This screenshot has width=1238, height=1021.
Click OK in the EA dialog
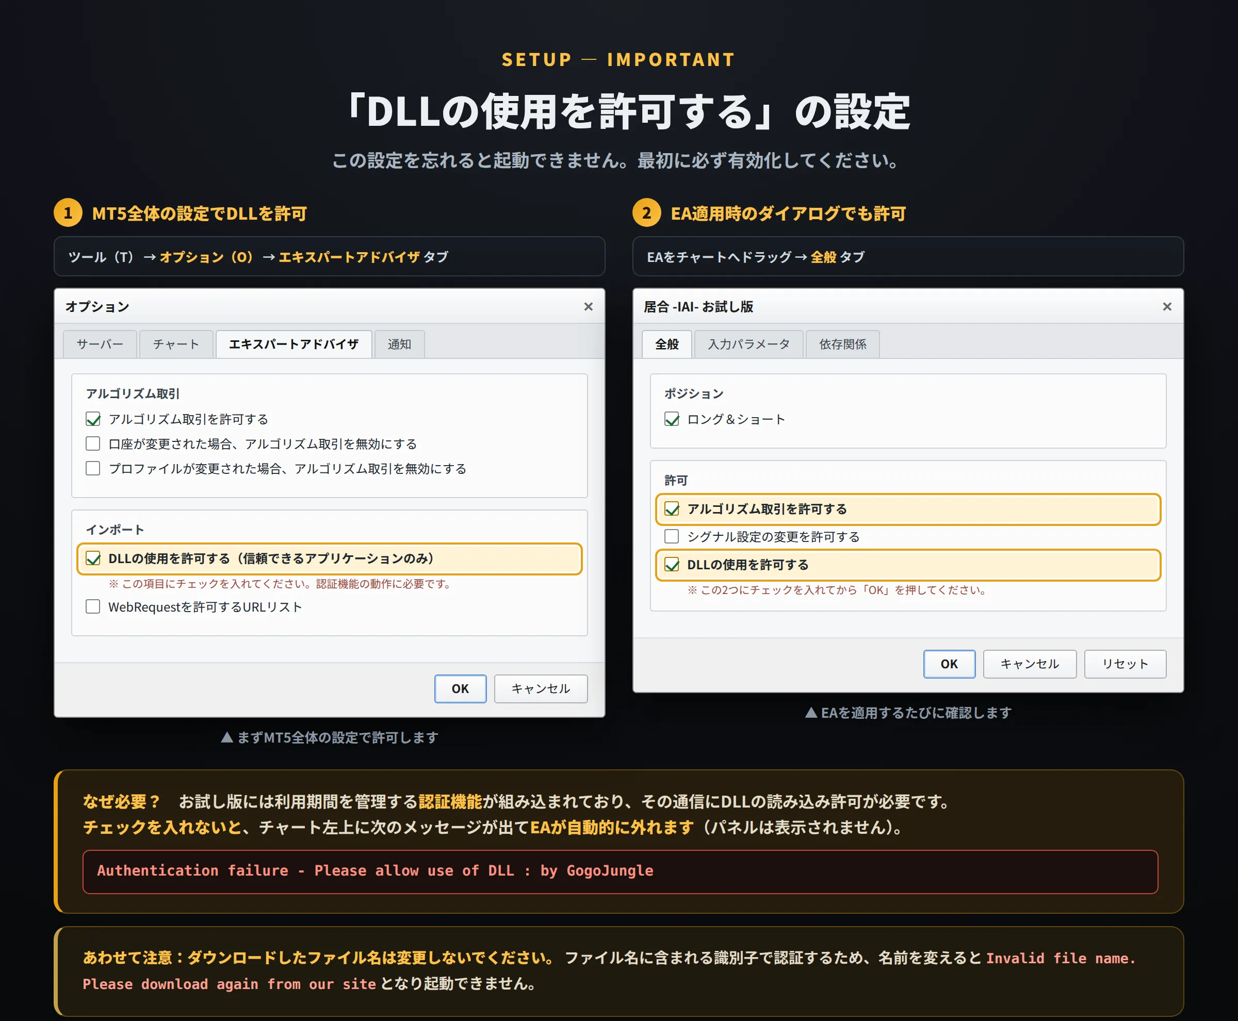click(949, 664)
